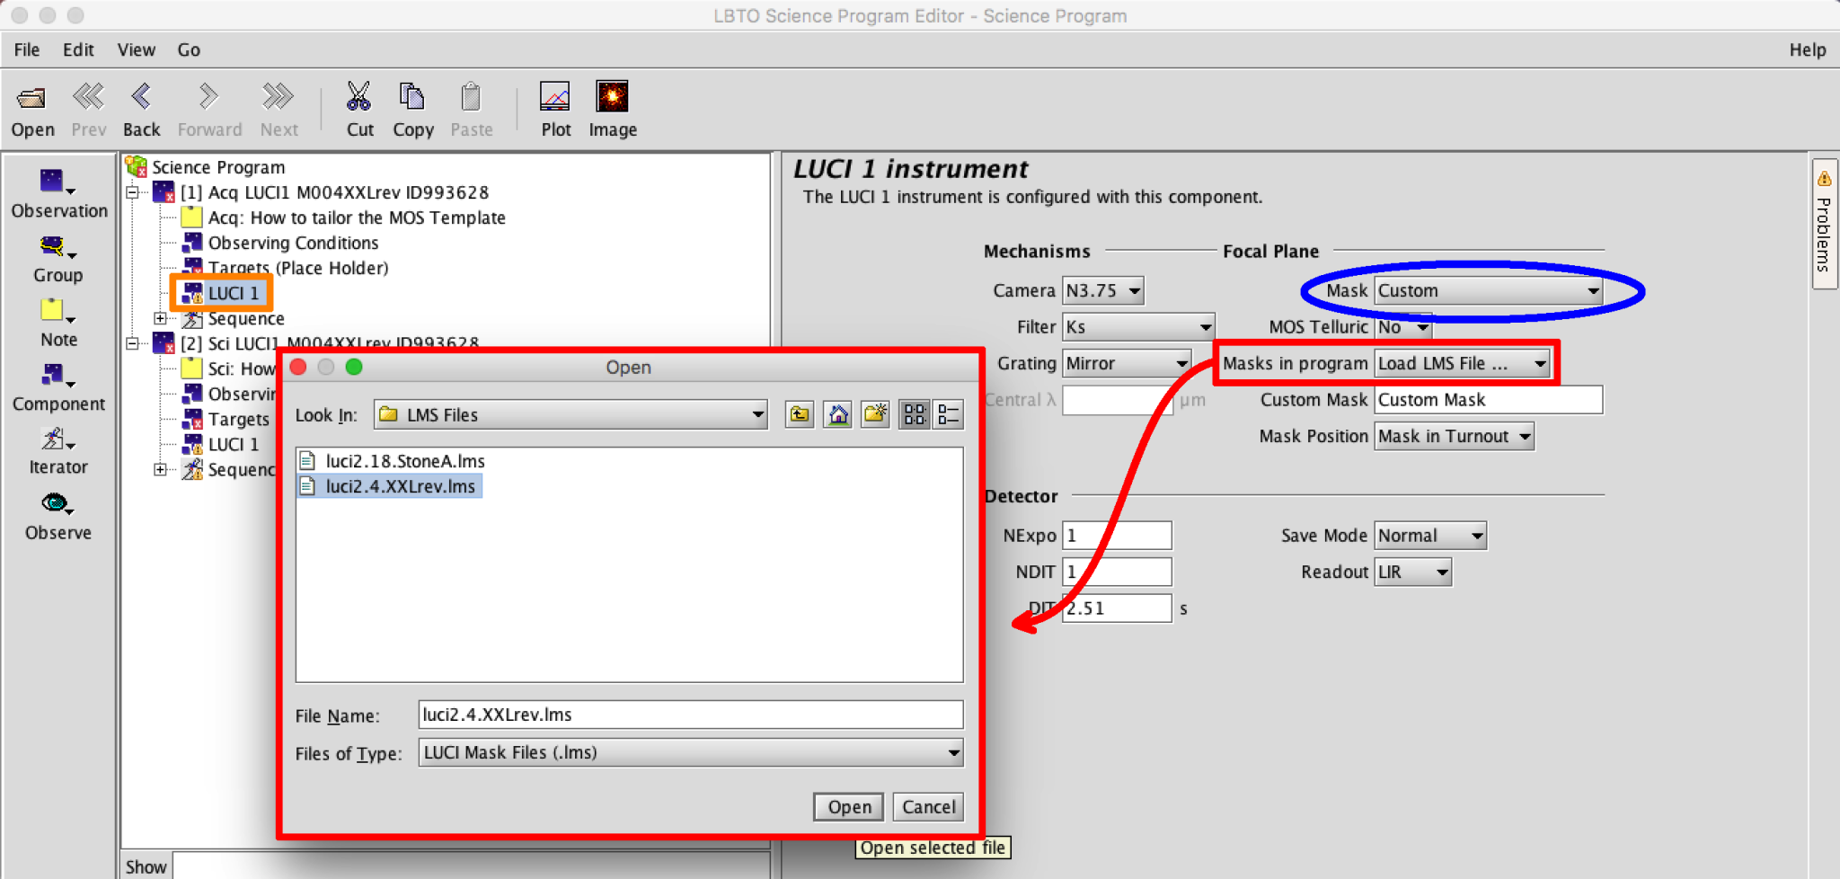The image size is (1840, 879).
Task: Click the NDIT input field
Action: pos(1117,572)
